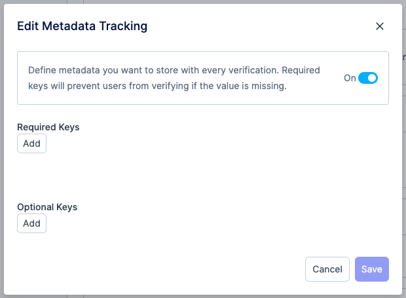406x298 pixels.
Task: Dismiss the dialog using Cancel
Action: 327,269
